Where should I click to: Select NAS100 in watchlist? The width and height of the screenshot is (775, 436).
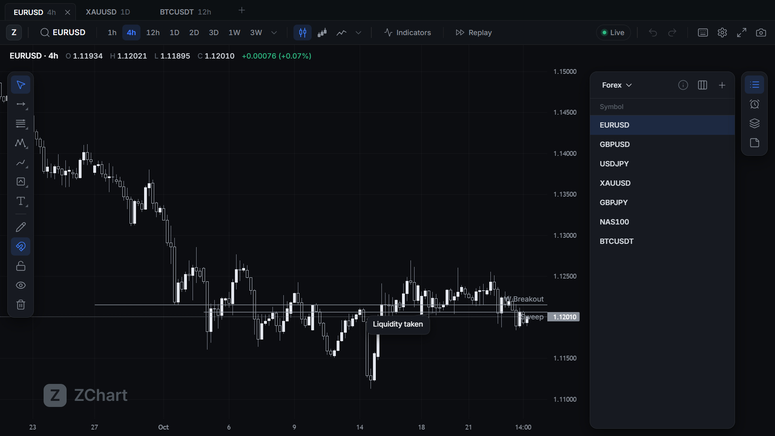[x=662, y=222]
